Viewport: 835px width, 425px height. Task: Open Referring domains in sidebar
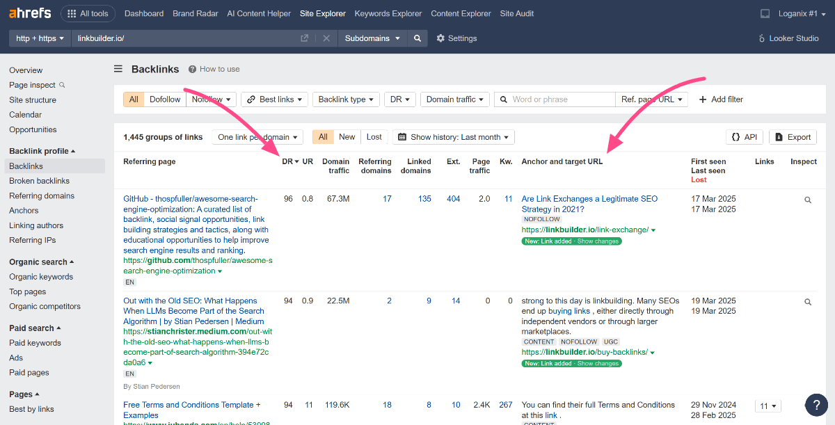(42, 196)
